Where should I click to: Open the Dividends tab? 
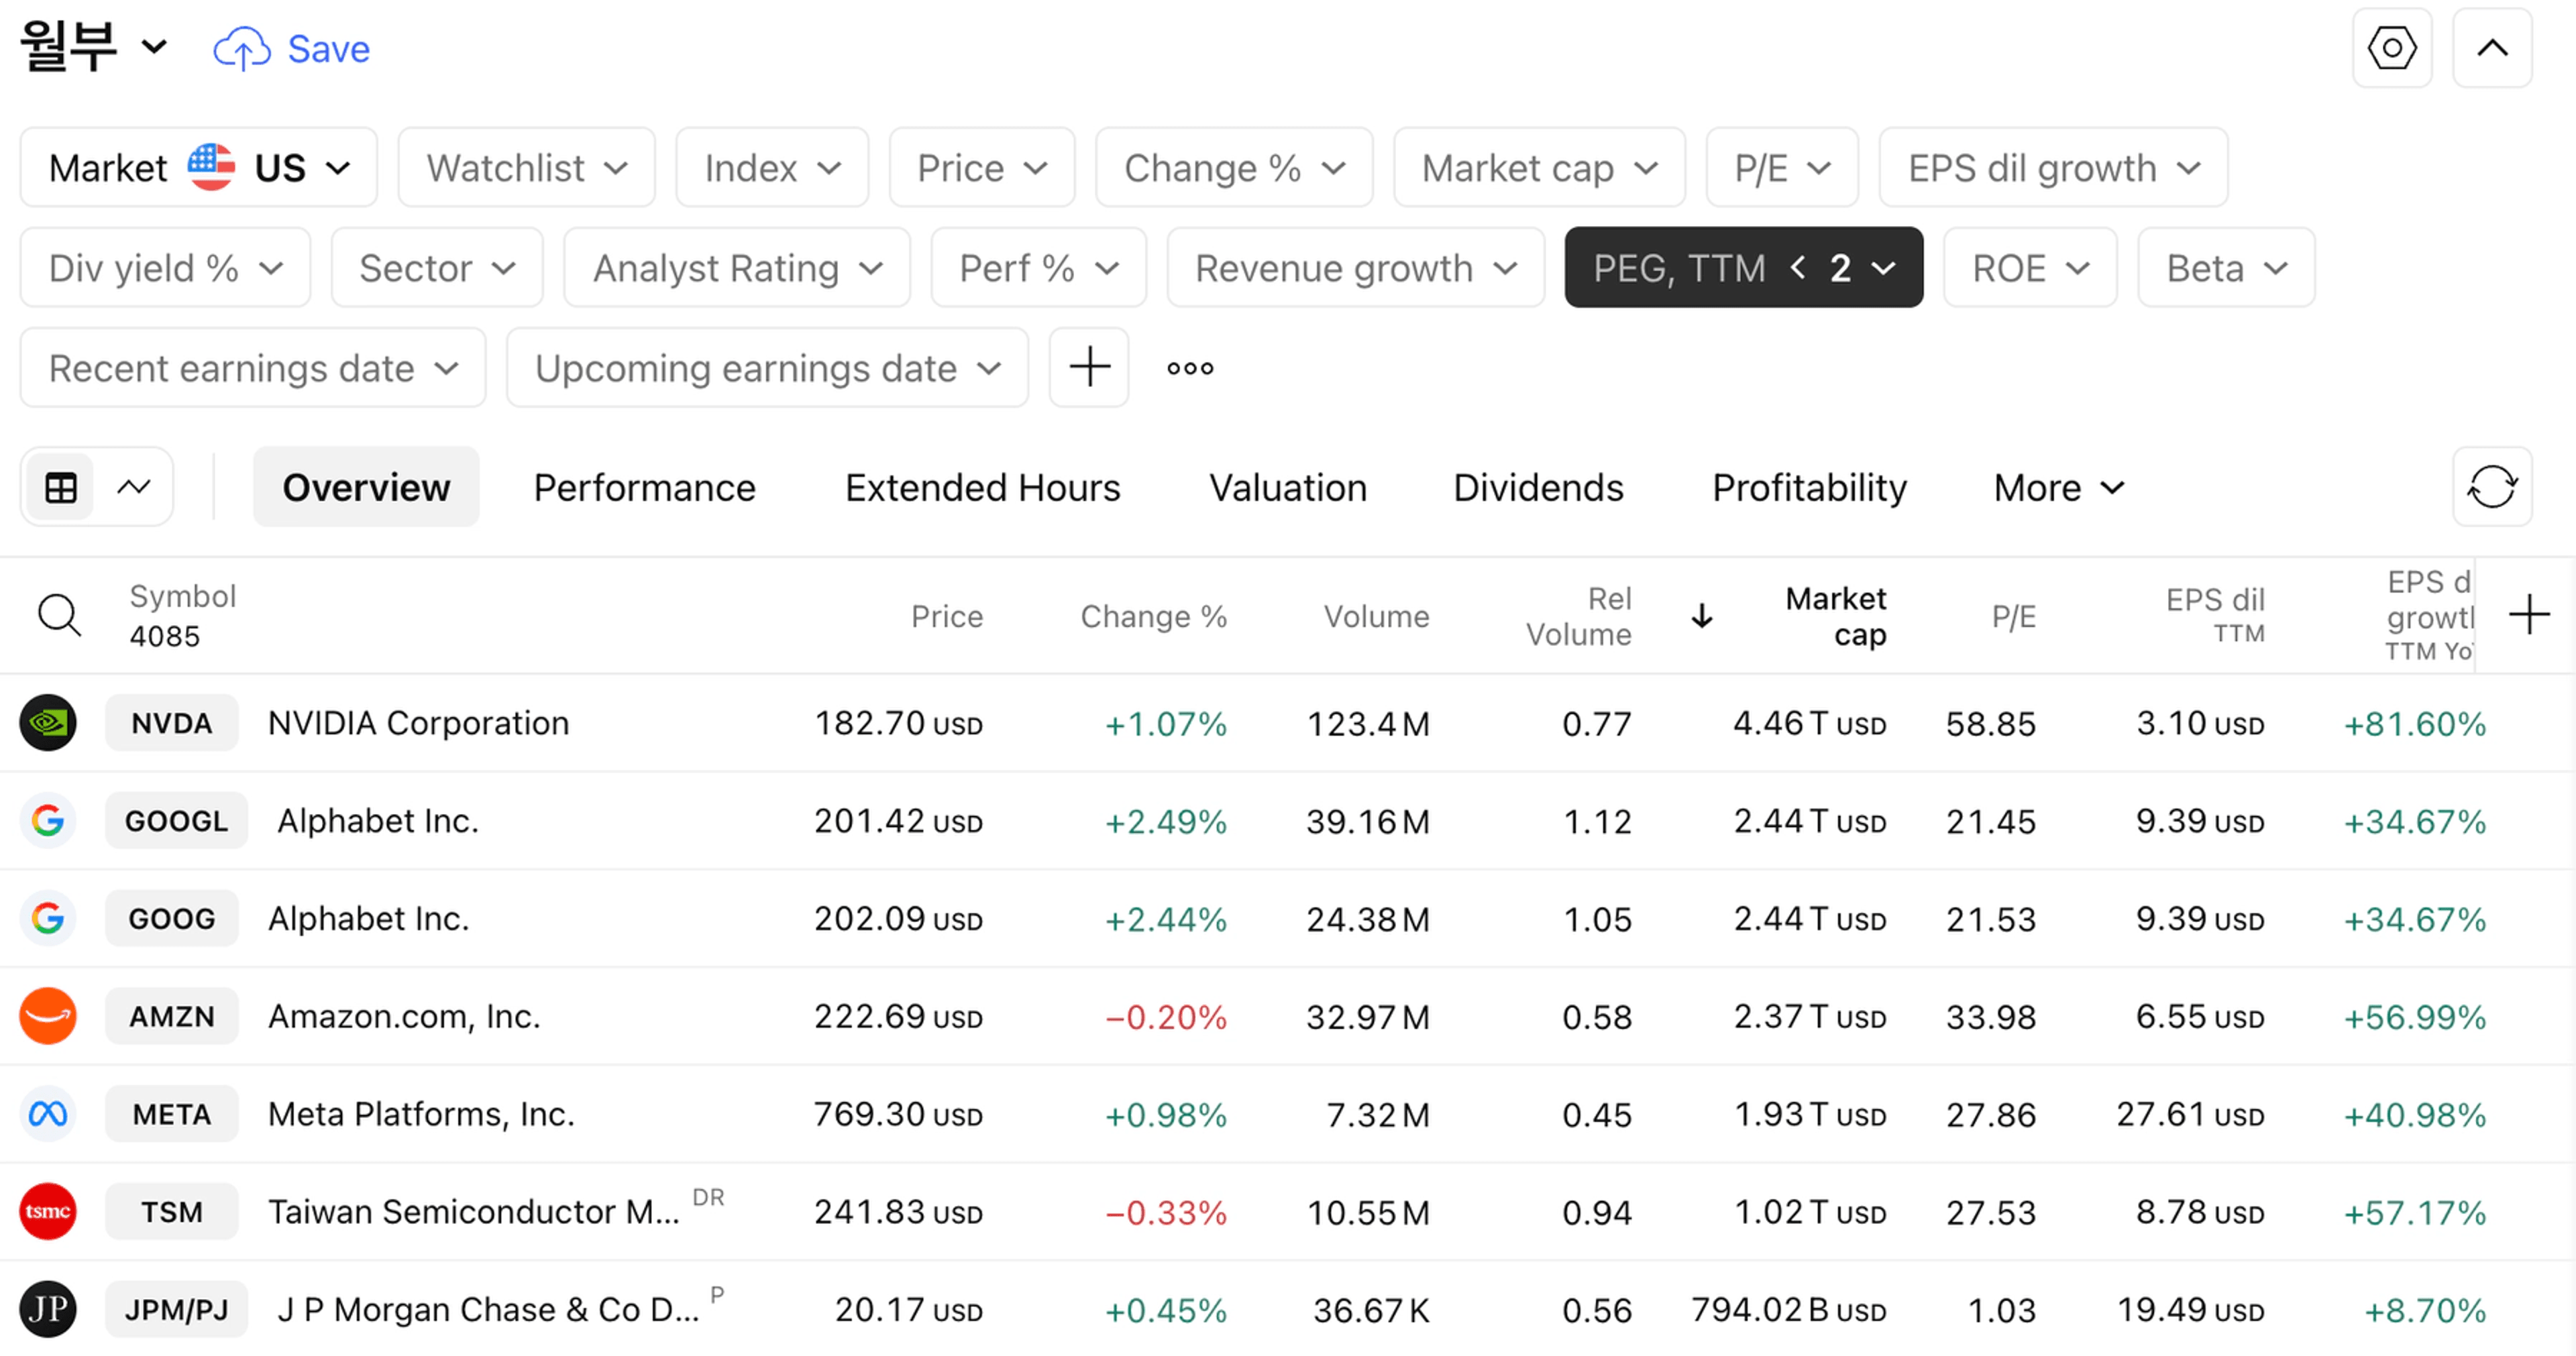point(1538,487)
